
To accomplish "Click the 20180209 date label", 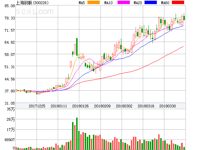I will [x=102, y=106].
